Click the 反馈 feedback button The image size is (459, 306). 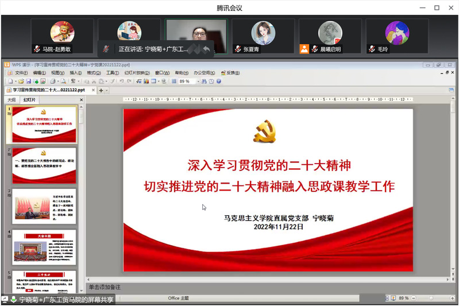pyautogui.click(x=232, y=73)
